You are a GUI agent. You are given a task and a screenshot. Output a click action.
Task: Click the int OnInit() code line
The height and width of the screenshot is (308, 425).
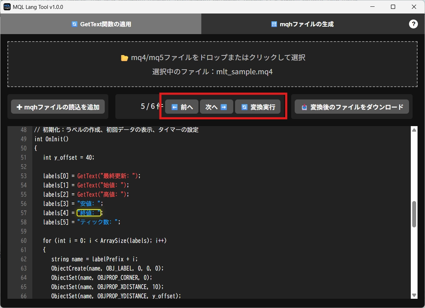[51, 139]
